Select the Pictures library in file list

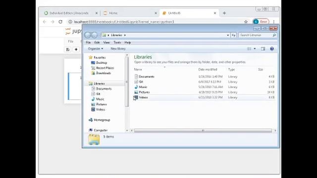pyautogui.click(x=144, y=92)
